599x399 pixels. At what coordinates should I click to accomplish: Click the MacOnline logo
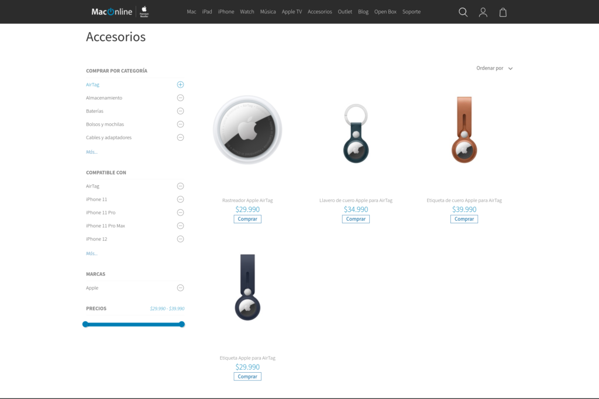point(112,12)
